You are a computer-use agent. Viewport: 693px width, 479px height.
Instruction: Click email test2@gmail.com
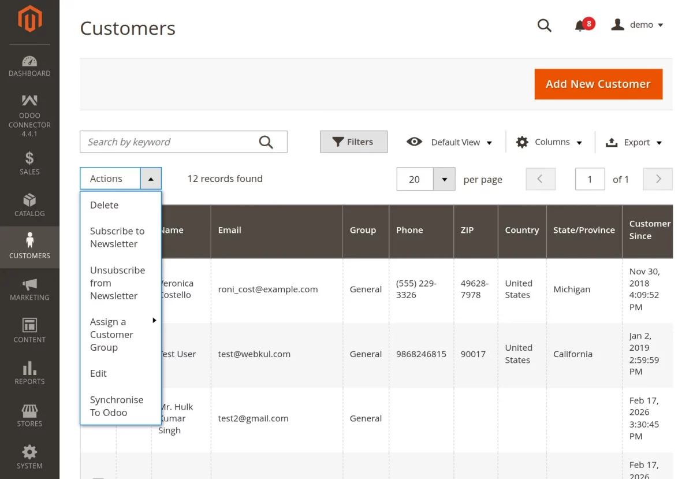coord(253,418)
